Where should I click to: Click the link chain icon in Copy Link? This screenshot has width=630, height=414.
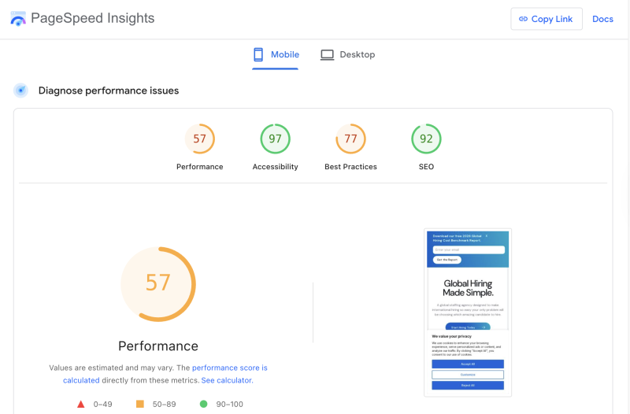[523, 19]
